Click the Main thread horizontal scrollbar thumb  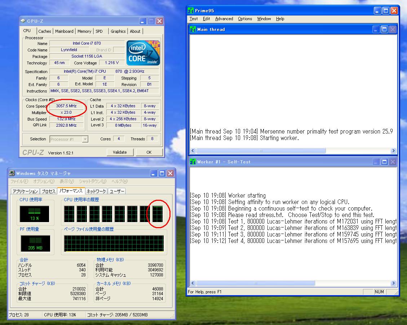pyautogui.click(x=261, y=150)
